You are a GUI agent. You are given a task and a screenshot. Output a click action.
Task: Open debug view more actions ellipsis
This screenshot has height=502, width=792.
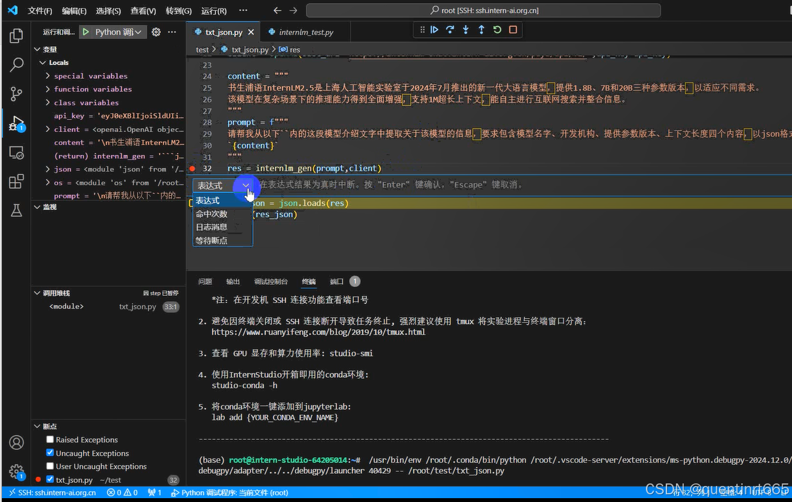[172, 32]
